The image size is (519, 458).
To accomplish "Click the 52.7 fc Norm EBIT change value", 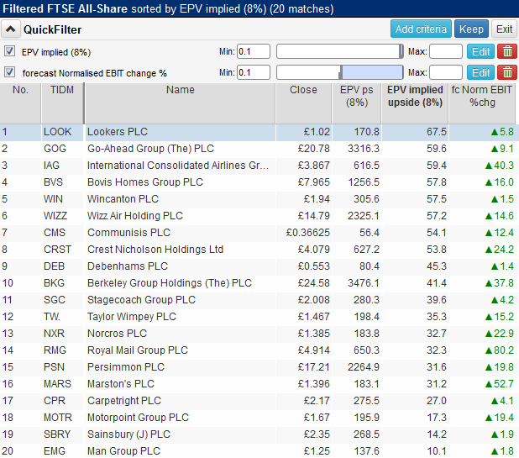I will click(482, 384).
